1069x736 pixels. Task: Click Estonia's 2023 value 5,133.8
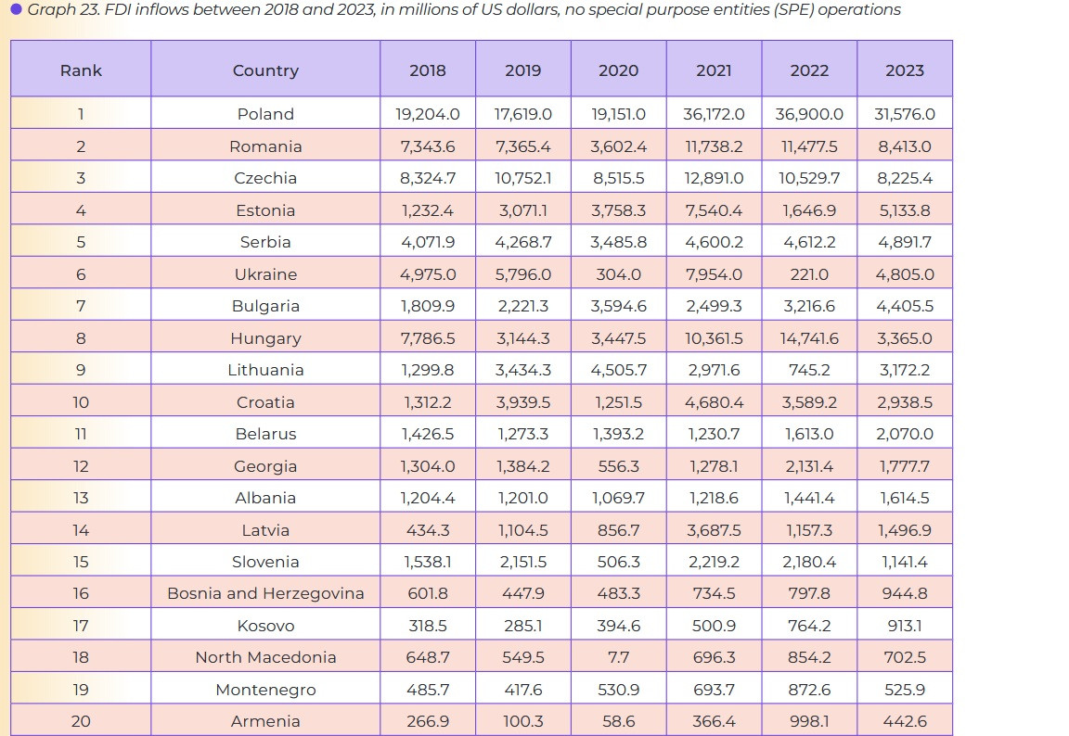tap(904, 210)
